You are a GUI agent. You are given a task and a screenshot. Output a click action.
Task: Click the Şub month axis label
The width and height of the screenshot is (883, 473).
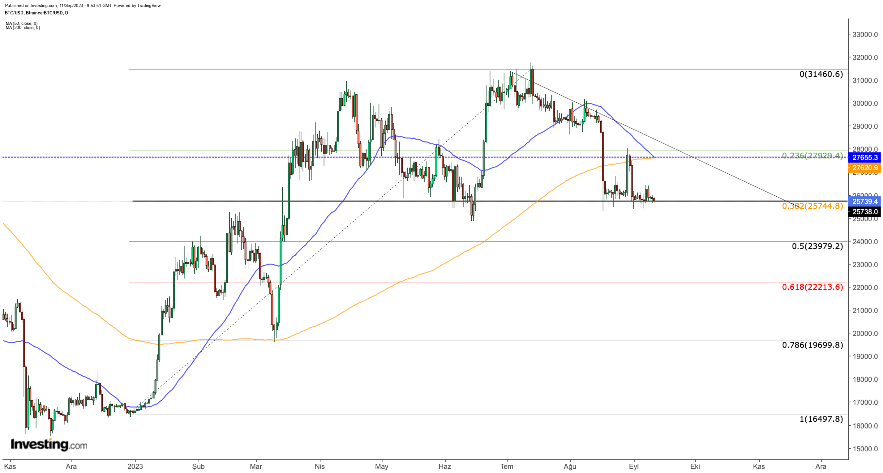point(198,466)
